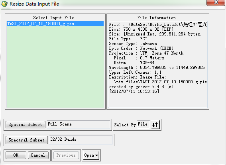This screenshot has width=226, height=165.
Task: Click the Sensor Type: Unknown line
Action: [133, 43]
